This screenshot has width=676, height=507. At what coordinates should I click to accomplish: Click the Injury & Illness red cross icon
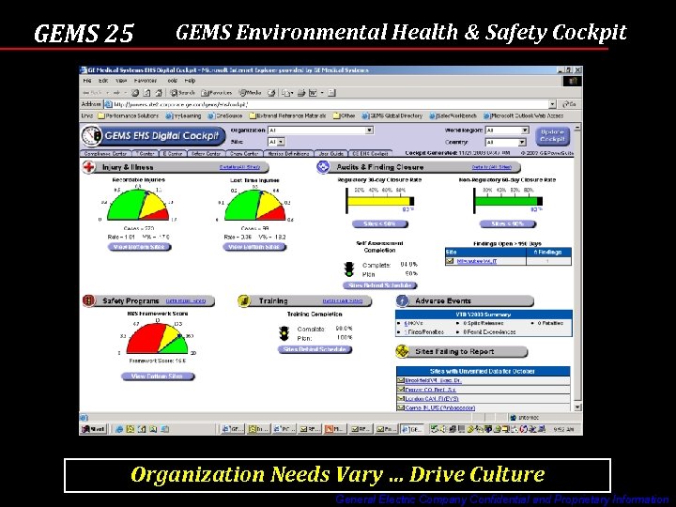coord(89,167)
